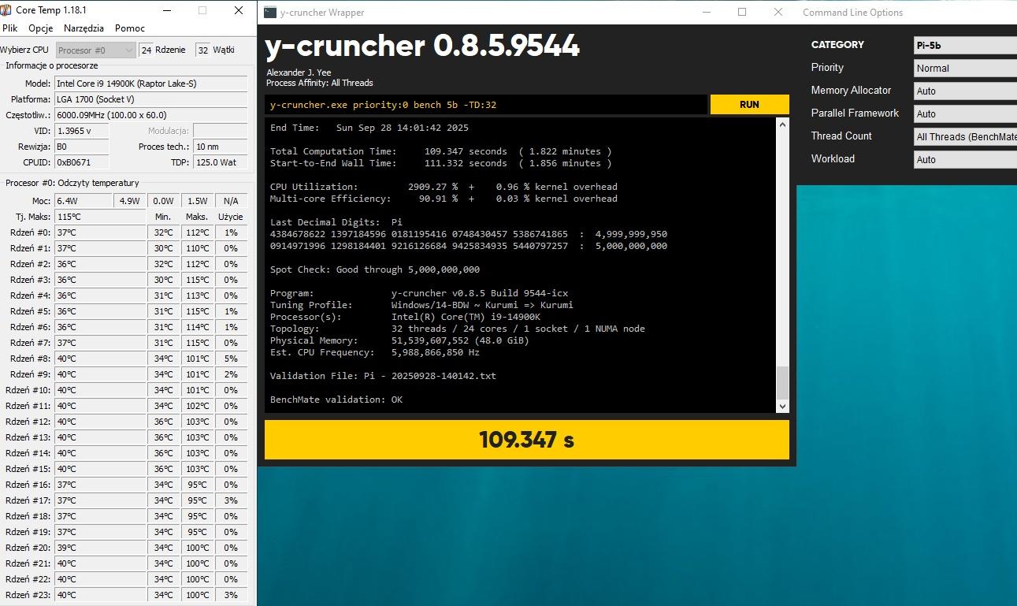Close the Core Temp window
1017x606 pixels.
(239, 11)
